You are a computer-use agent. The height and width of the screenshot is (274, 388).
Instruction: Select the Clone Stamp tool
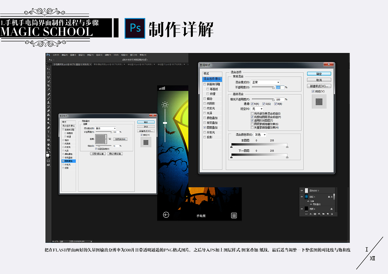click(x=48, y=103)
